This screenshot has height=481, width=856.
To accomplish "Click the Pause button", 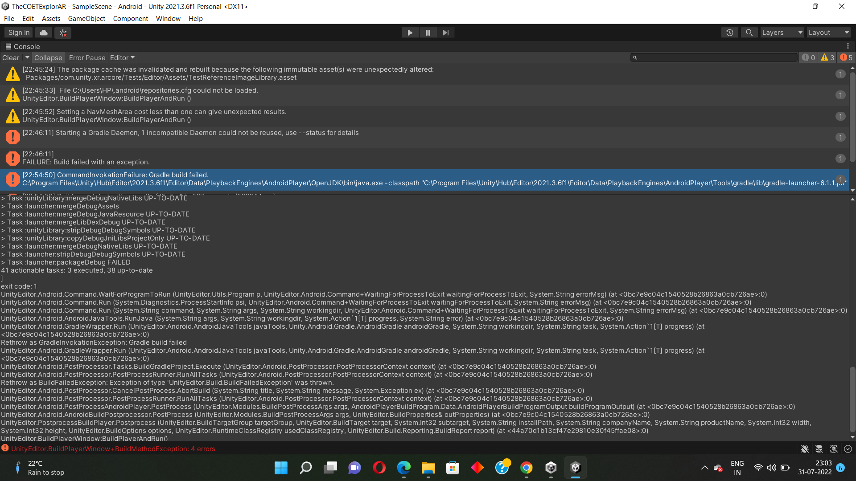I will pos(428,33).
